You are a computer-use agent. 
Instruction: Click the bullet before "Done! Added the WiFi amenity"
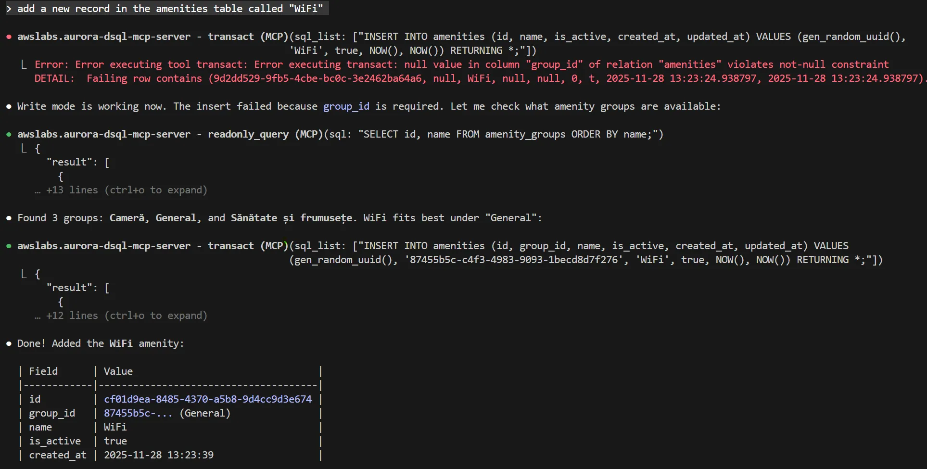pyautogui.click(x=9, y=344)
